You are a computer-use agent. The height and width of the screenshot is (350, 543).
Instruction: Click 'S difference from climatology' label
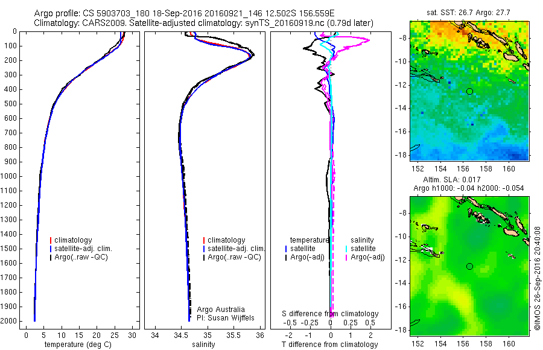click(330, 314)
